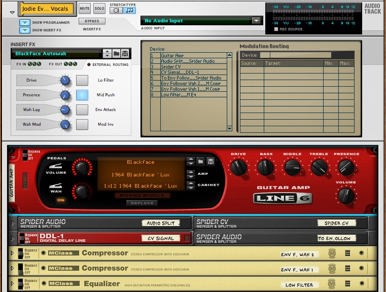The image size is (386, 292).
Task: Toggle the Lo Filter button
Action: 82,80
